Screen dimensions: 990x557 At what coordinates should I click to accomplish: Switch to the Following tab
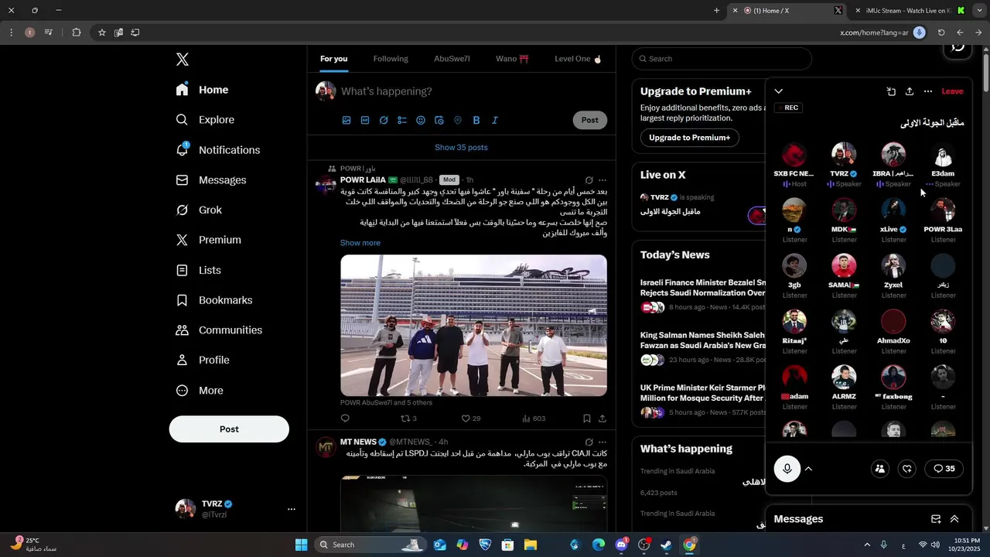pos(391,59)
